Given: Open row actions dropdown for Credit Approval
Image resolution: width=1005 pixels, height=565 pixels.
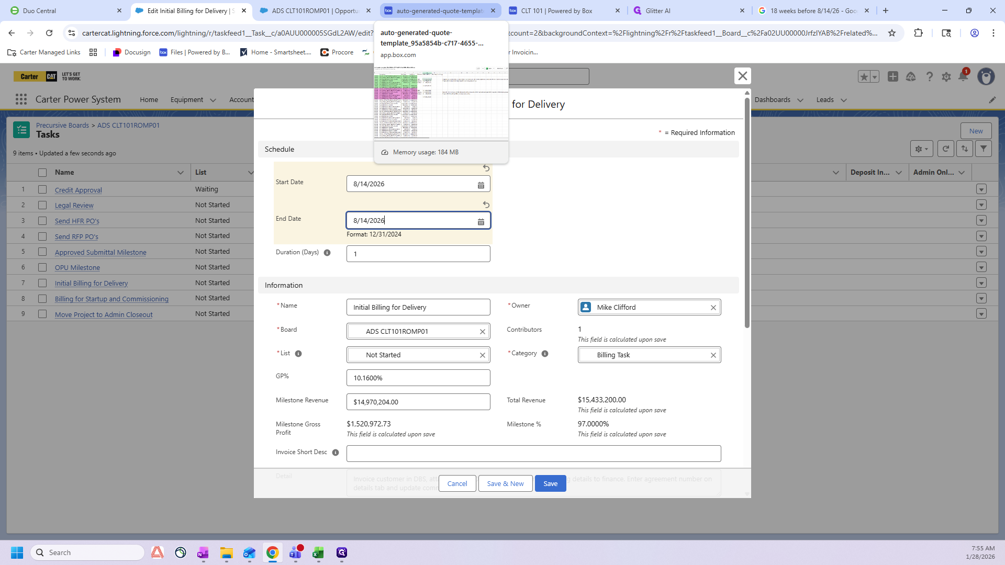Looking at the screenshot, I should pos(981,189).
